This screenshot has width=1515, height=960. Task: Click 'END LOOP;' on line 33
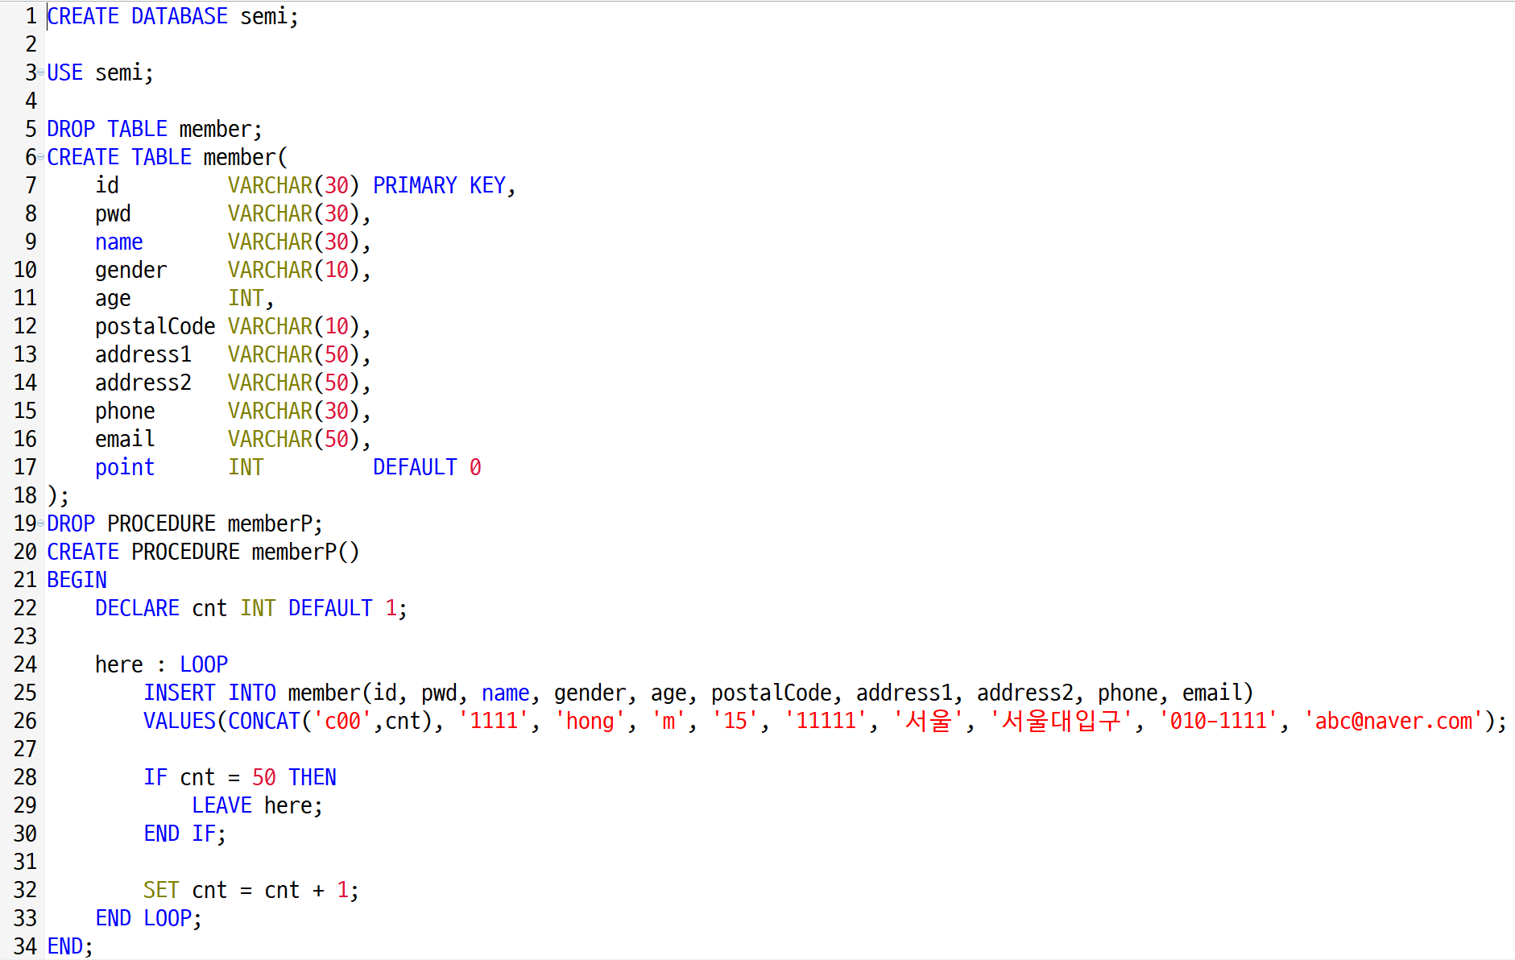pos(148,918)
